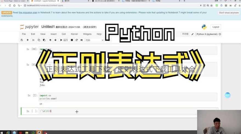This screenshot has width=241, height=134.
Task: Move the selected cell down
Action: (55, 40)
